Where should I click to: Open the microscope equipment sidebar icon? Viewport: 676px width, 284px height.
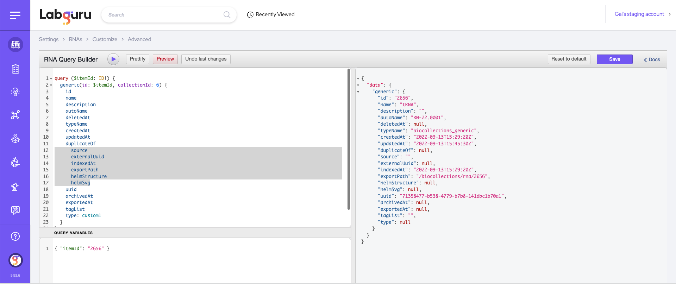pyautogui.click(x=15, y=162)
